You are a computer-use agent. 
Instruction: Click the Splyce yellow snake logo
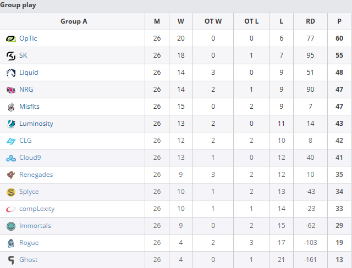click(x=11, y=192)
